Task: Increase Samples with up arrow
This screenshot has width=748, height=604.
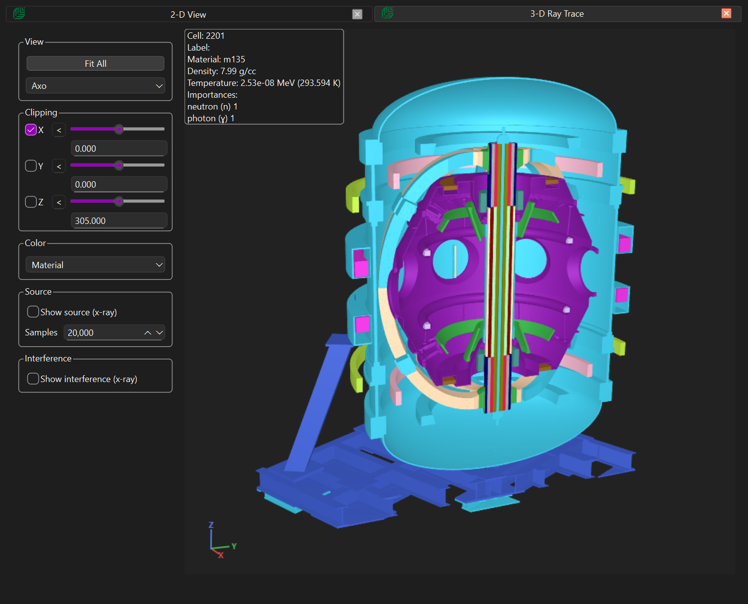Action: (x=148, y=332)
